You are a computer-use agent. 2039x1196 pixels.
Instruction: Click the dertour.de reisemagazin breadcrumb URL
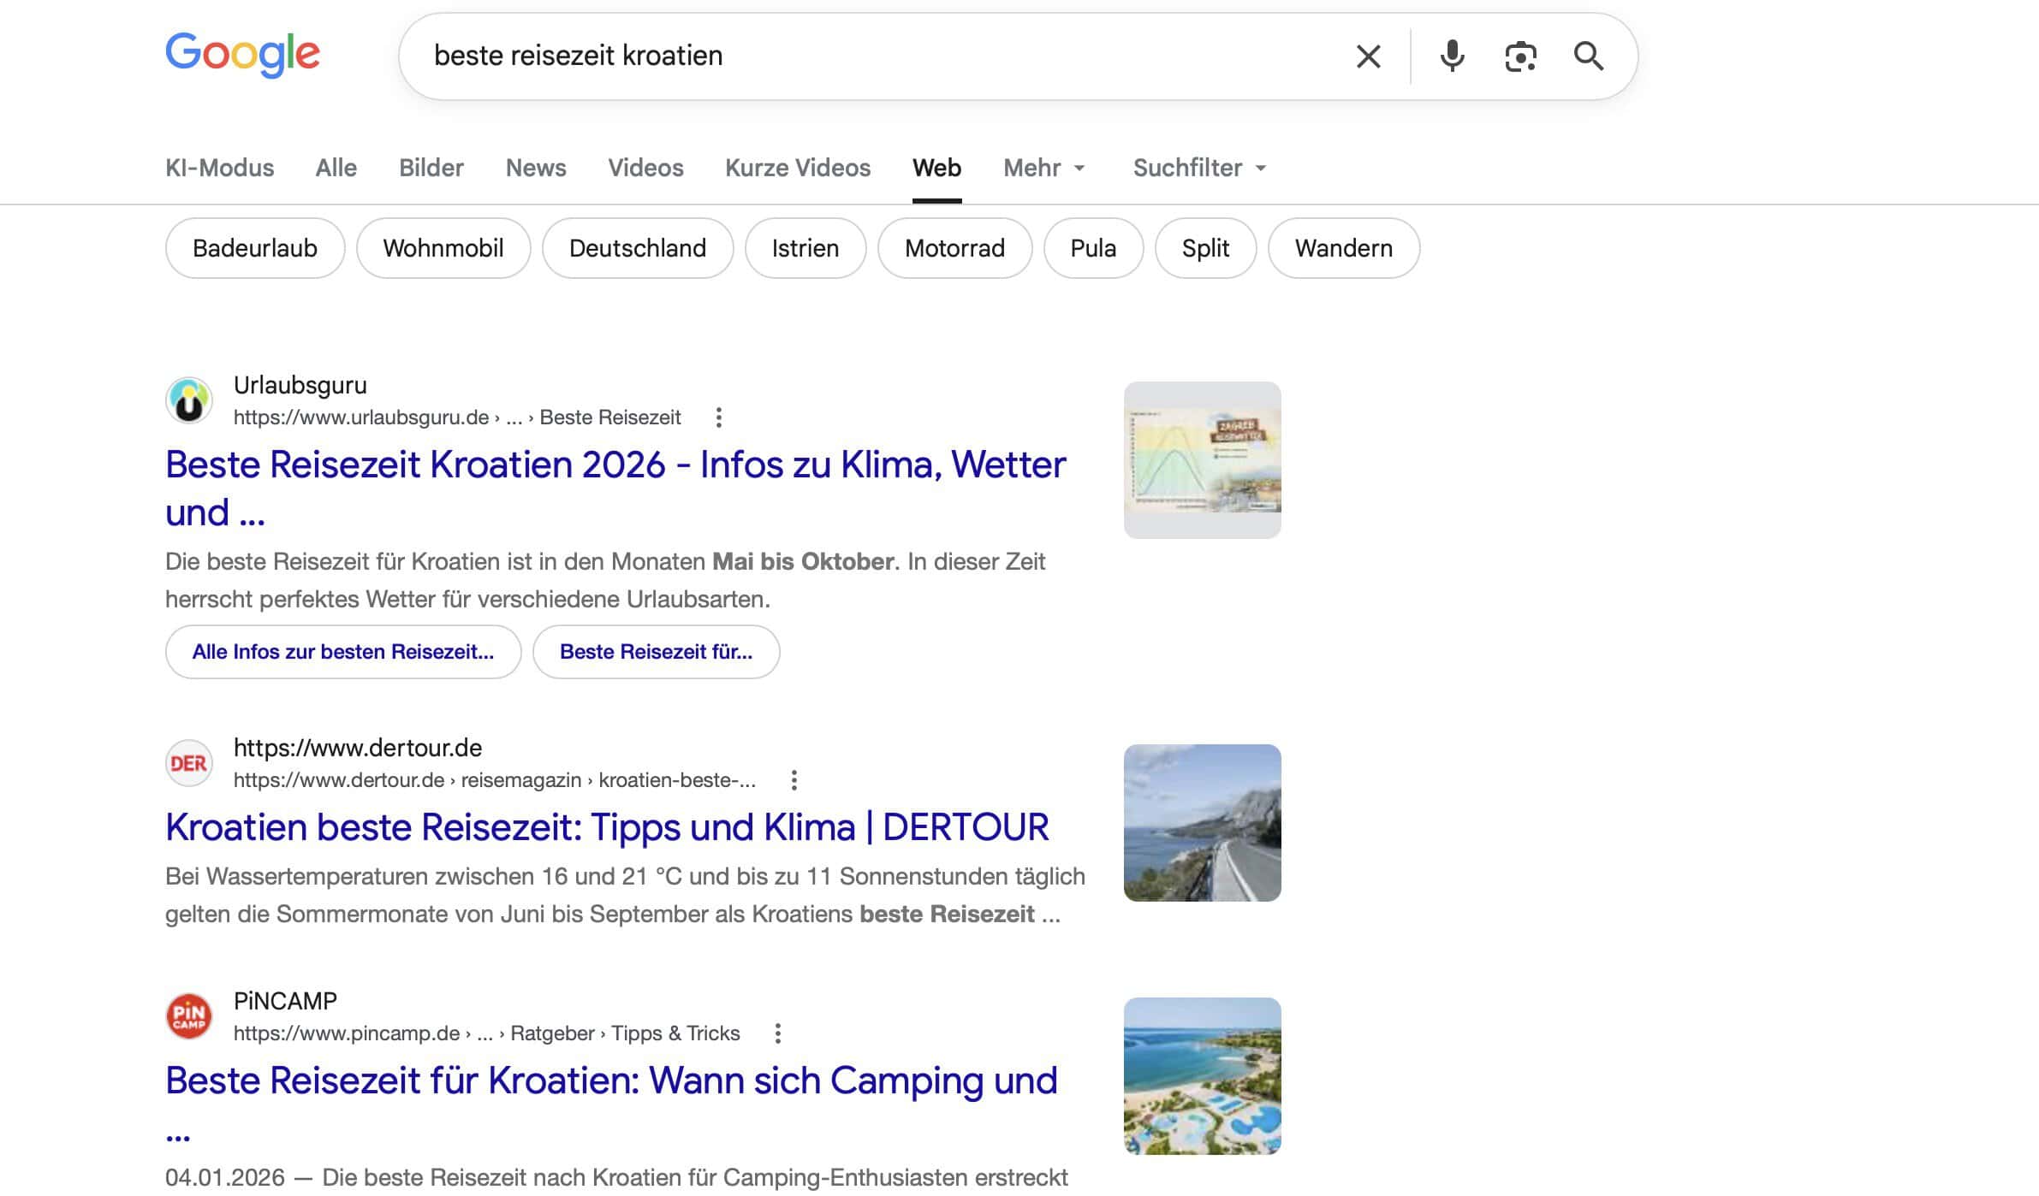coord(495,780)
